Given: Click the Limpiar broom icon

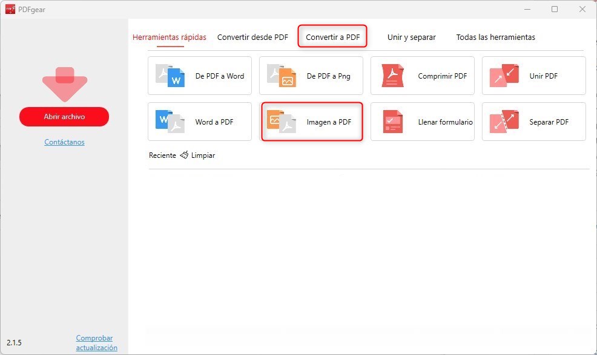Looking at the screenshot, I should click(x=183, y=155).
